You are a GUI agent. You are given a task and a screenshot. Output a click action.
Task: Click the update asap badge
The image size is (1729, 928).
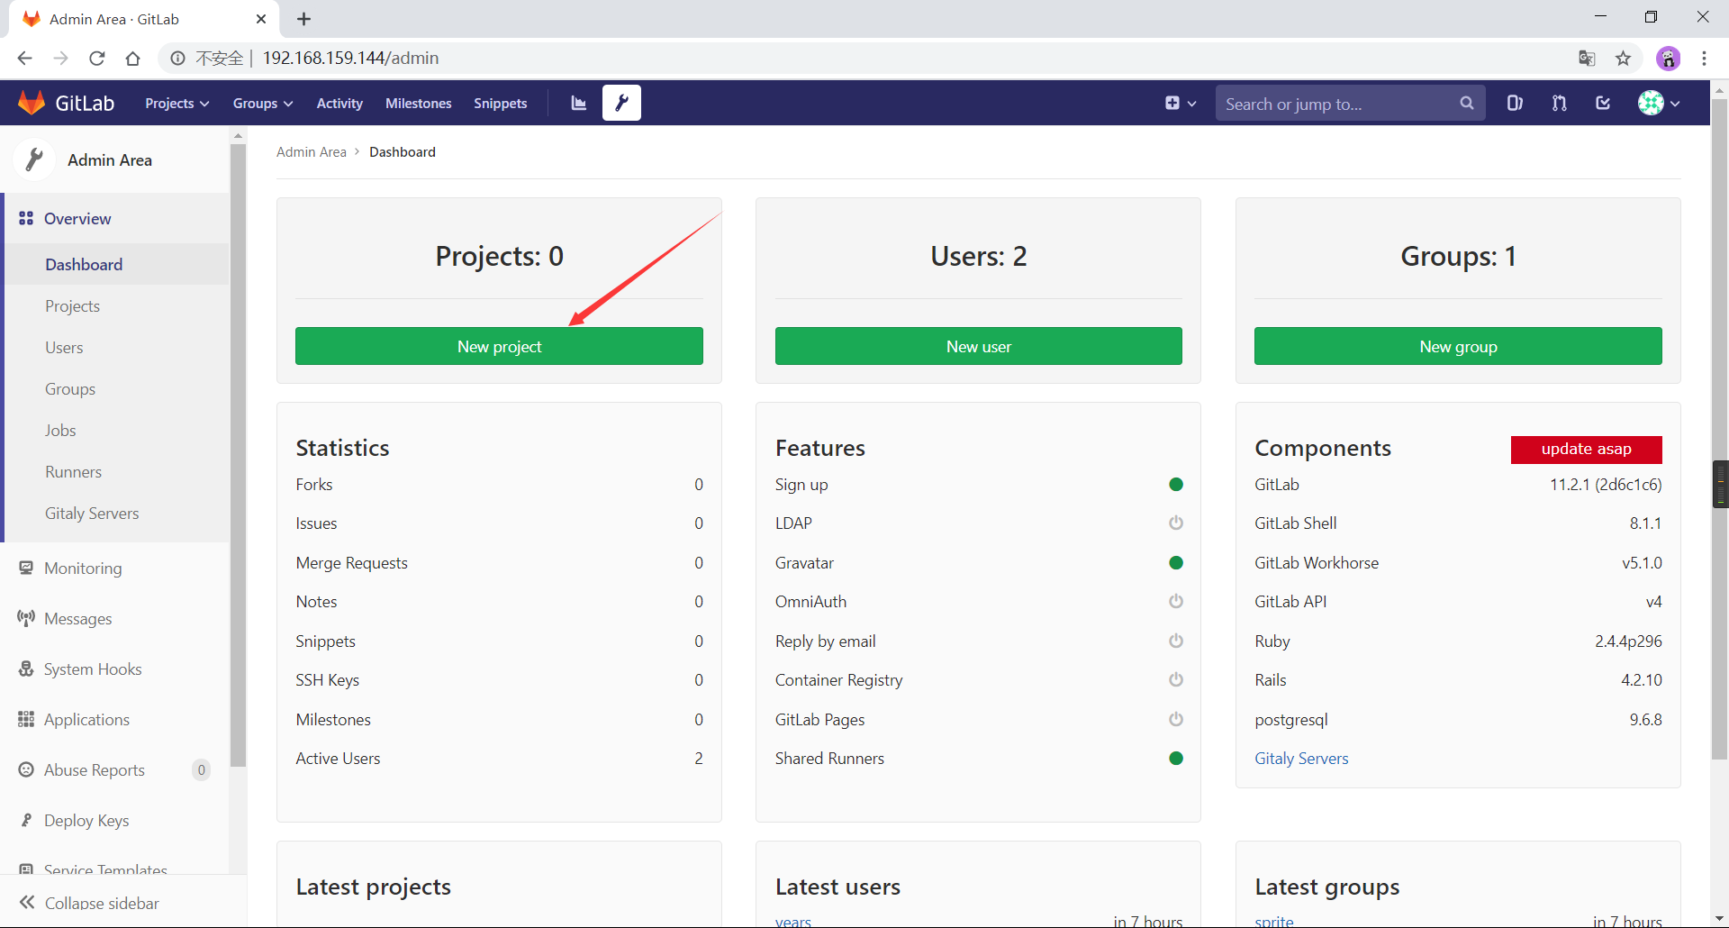click(1587, 449)
